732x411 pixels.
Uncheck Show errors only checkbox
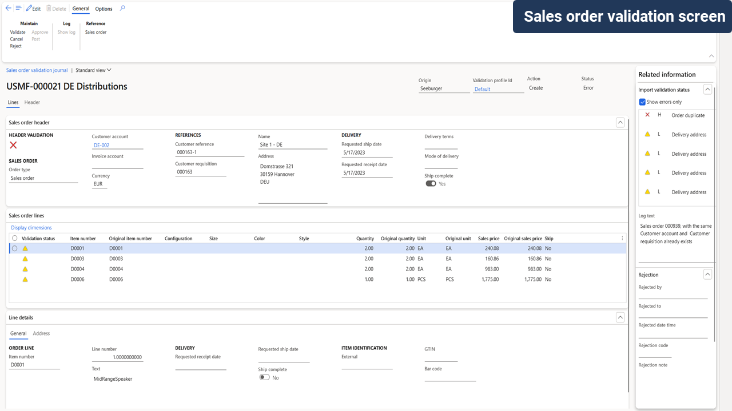tap(642, 102)
